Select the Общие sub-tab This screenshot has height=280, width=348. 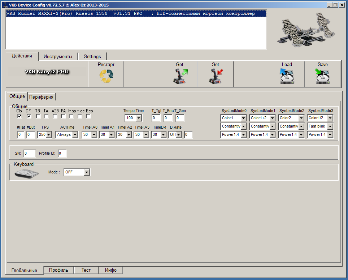pos(17,96)
